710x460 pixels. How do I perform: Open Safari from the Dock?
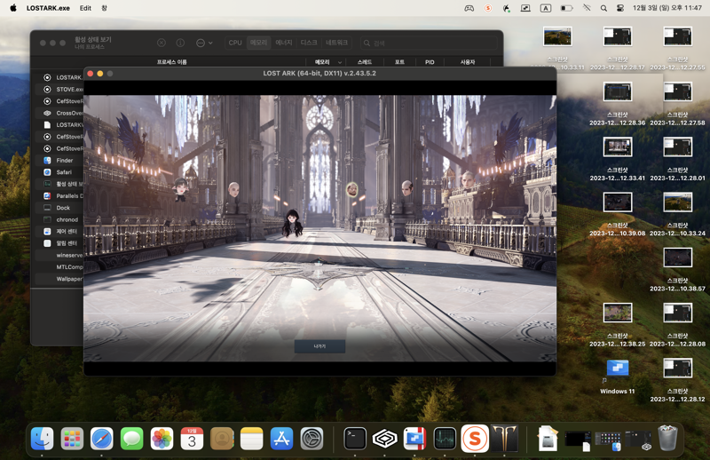(102, 439)
